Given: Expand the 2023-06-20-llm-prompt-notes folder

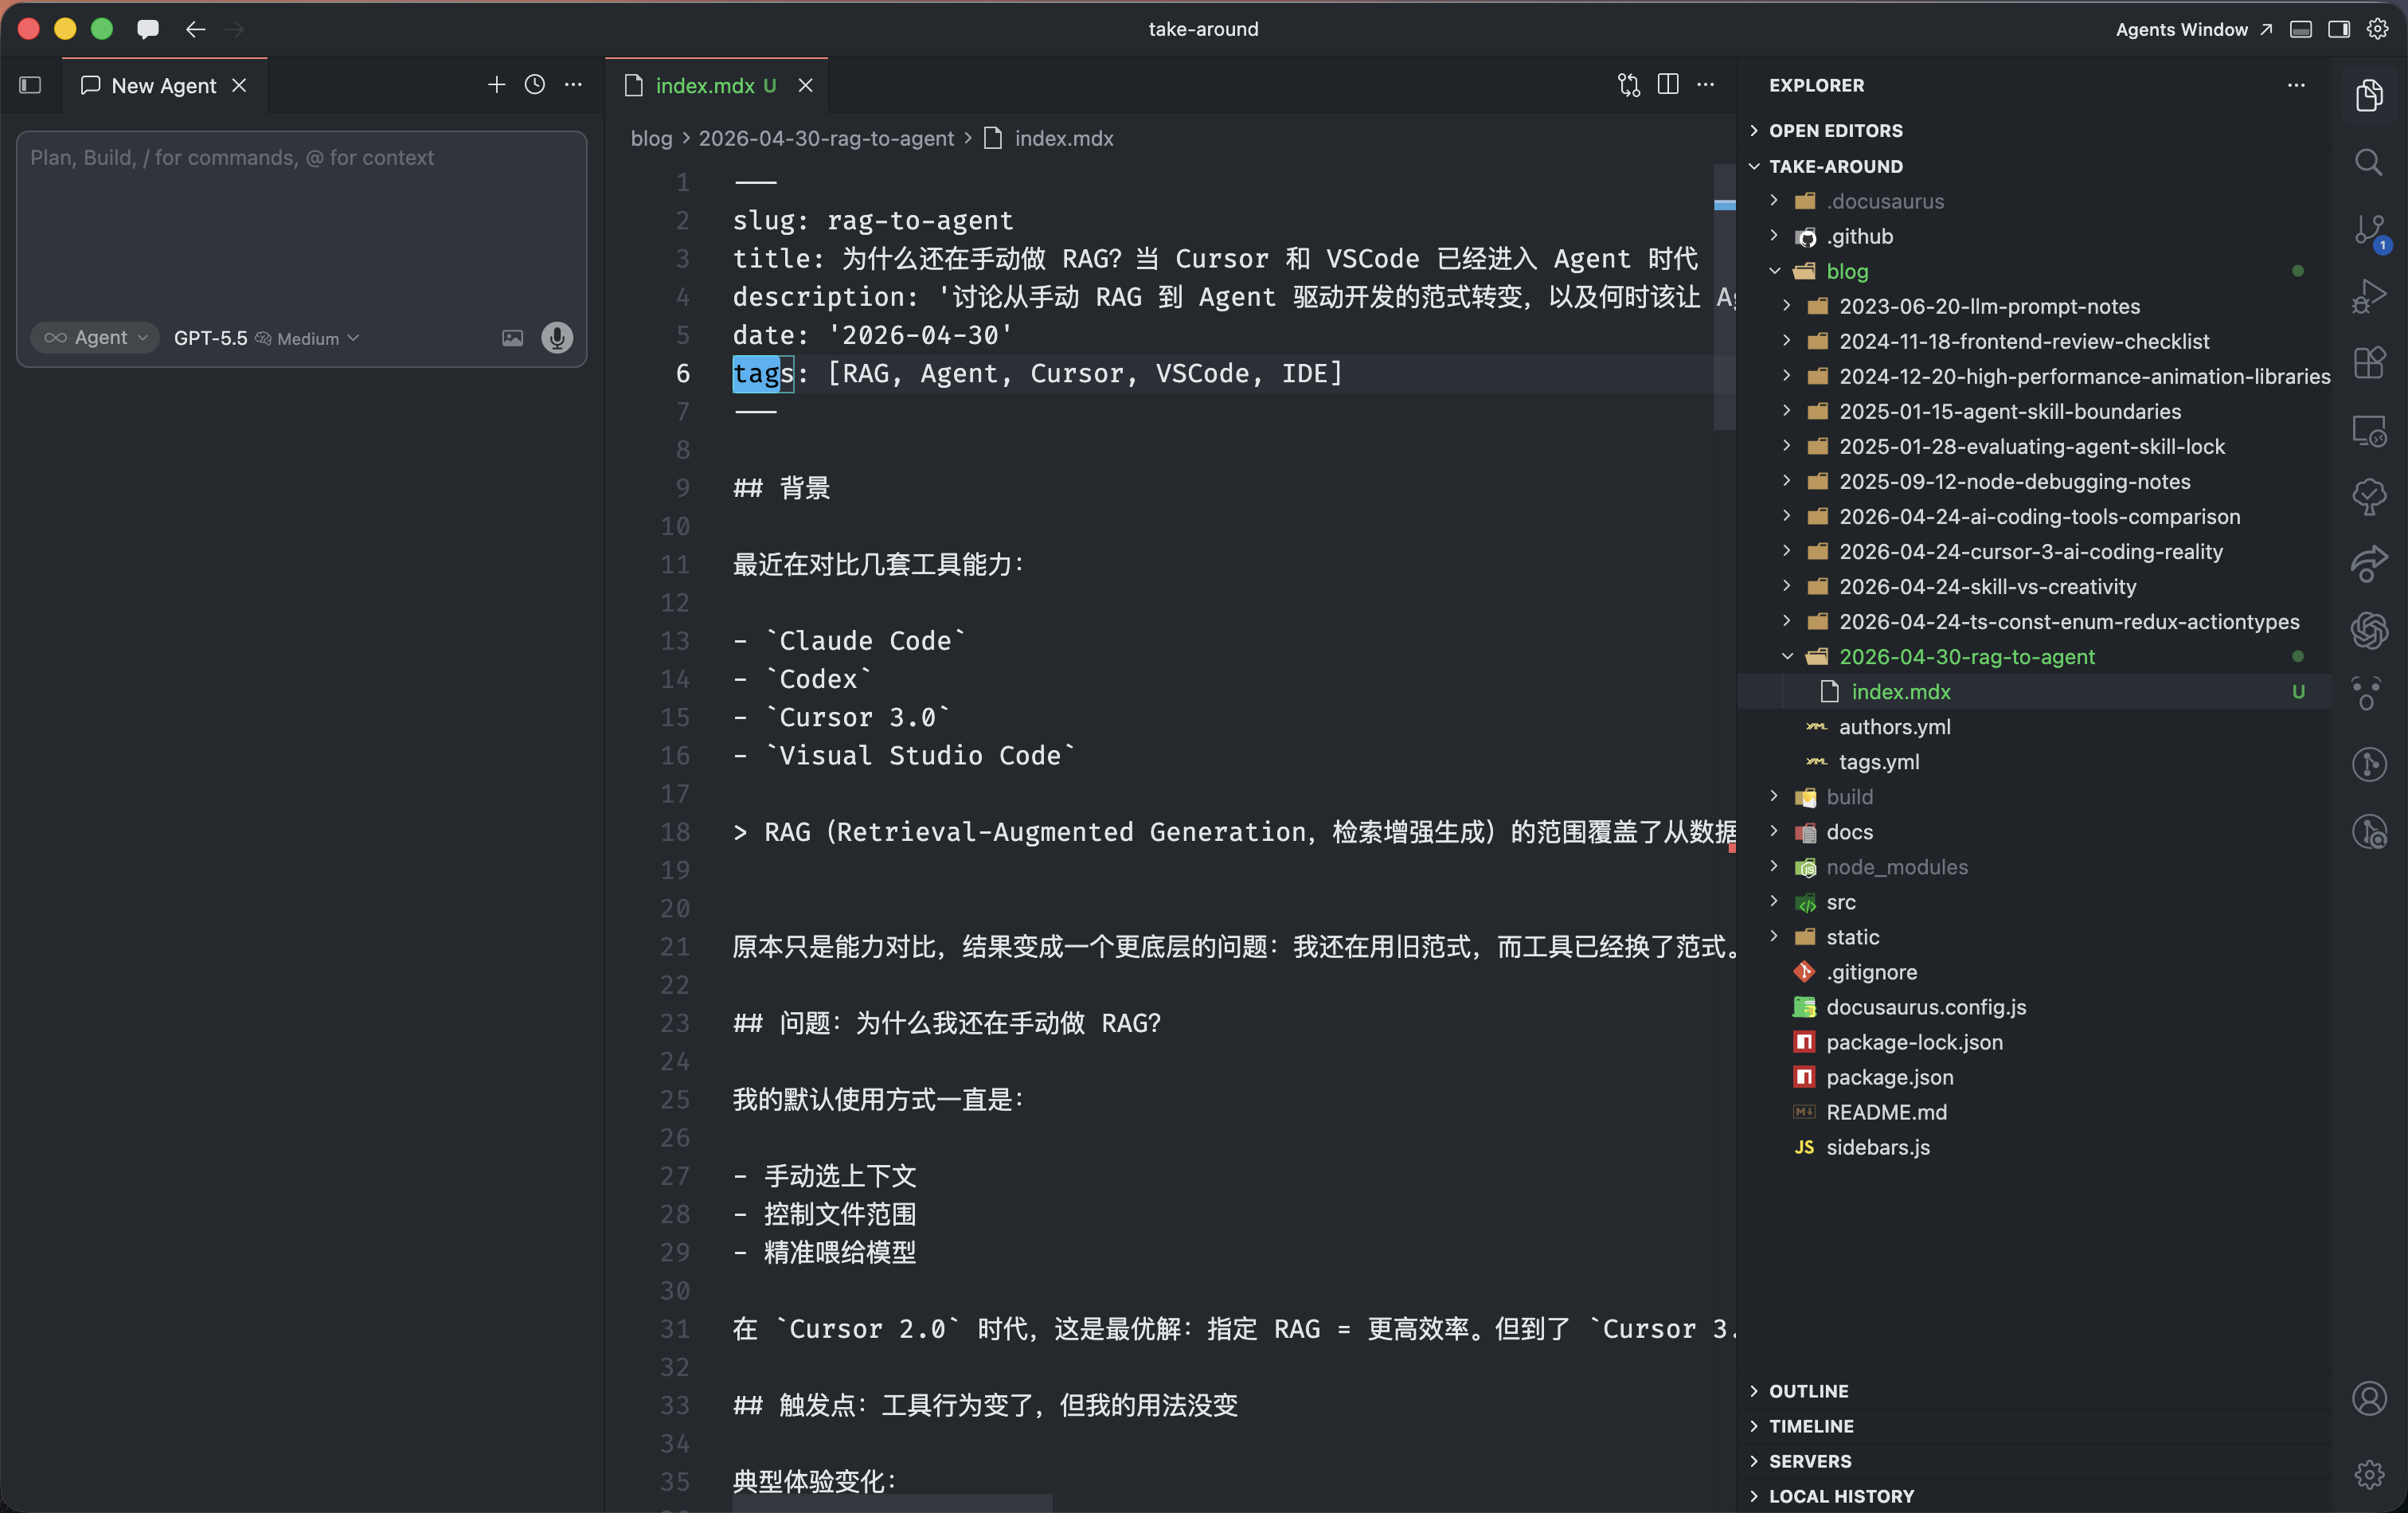Looking at the screenshot, I should [2035, 306].
